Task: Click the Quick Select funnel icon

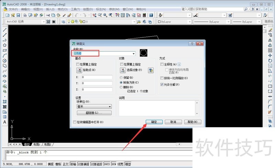Action: tap(151, 70)
